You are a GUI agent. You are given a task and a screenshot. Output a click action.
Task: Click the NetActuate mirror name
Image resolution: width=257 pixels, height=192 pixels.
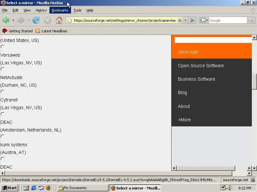(11, 77)
